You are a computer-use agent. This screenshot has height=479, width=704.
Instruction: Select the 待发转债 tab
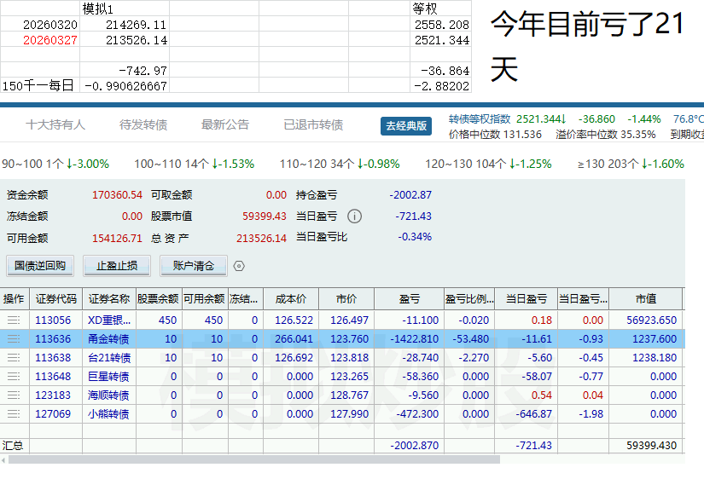click(143, 125)
